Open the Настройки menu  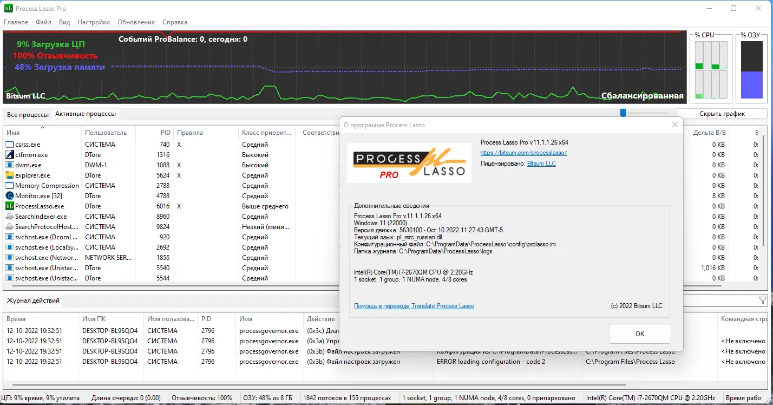tap(94, 22)
